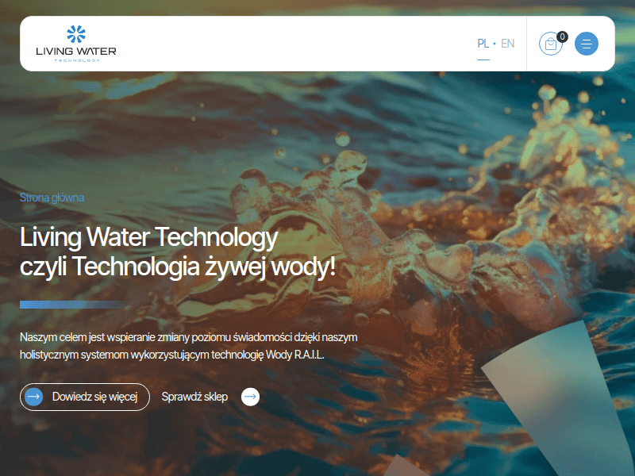Follow the Sprawdź sklep link

pyautogui.click(x=194, y=397)
